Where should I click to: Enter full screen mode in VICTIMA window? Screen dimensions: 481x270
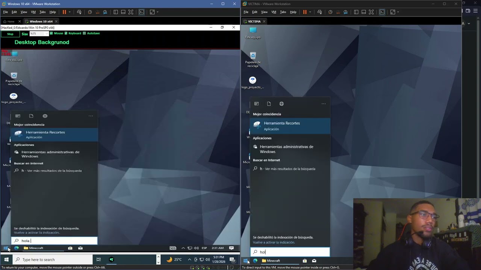click(371, 12)
